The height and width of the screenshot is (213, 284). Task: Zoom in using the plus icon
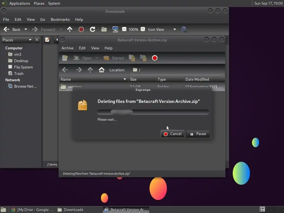143,29
